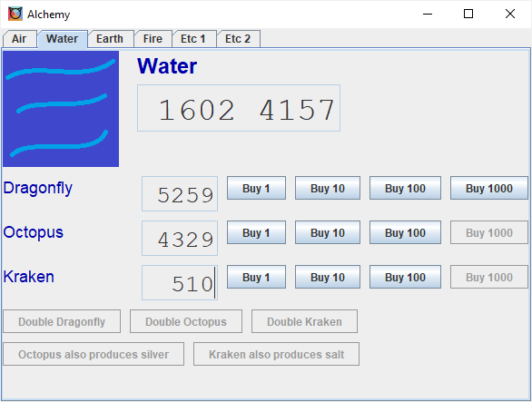This screenshot has width=532, height=402.
Task: Buy 1 Kraken
Action: (256, 277)
